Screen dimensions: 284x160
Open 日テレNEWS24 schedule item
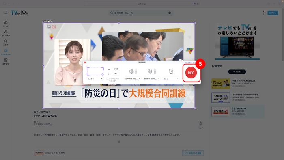click(x=237, y=111)
